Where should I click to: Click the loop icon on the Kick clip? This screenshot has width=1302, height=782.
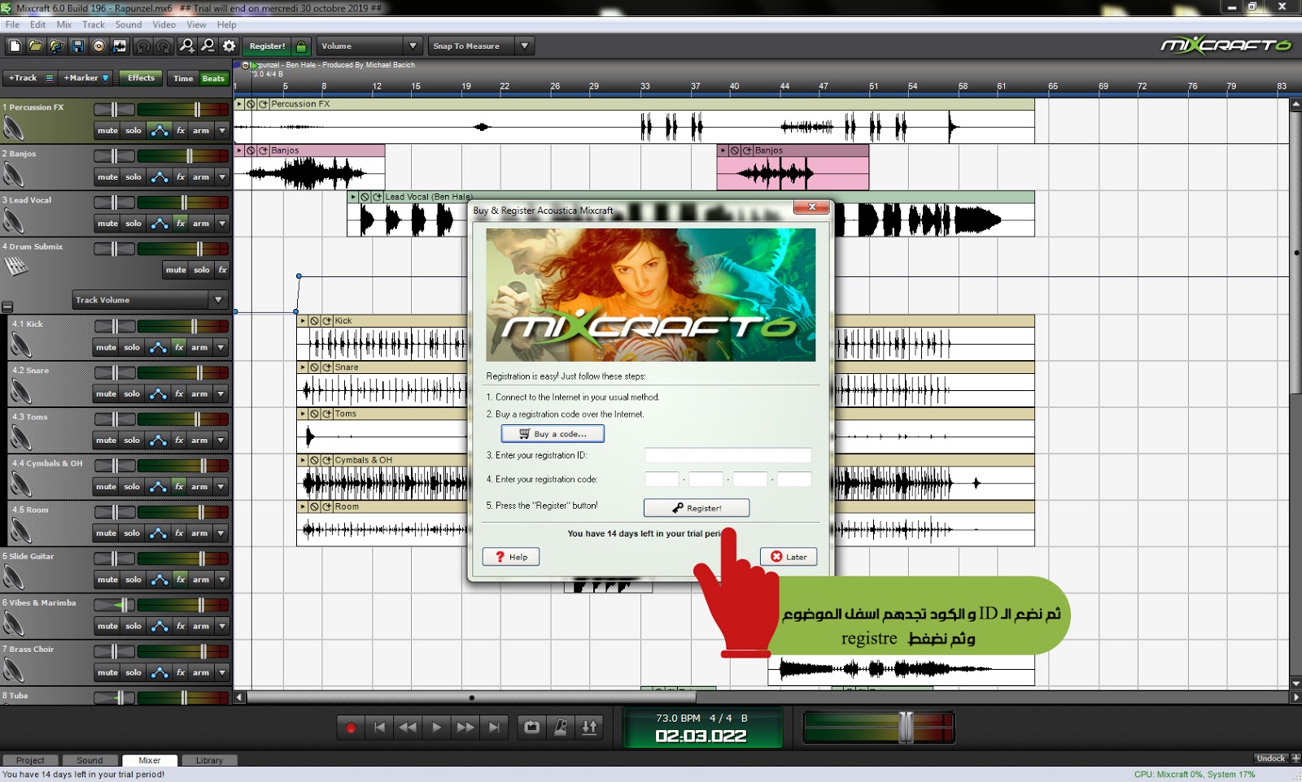pos(327,321)
